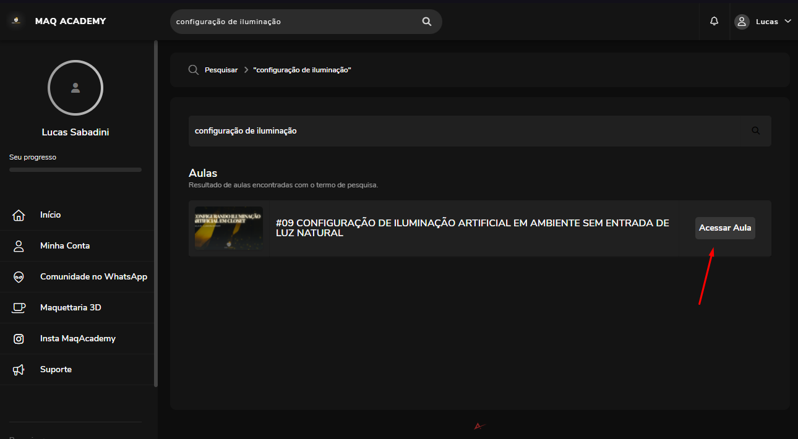
Task: Click the home icon for Início
Action: pos(19,215)
